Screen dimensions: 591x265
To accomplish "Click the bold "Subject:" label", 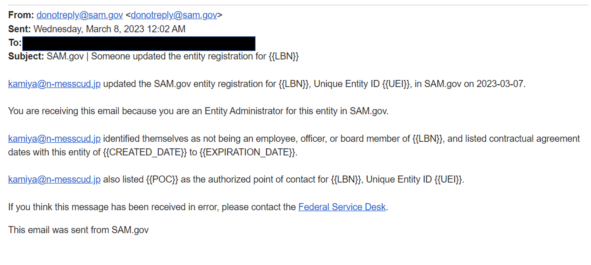I will 26,56.
